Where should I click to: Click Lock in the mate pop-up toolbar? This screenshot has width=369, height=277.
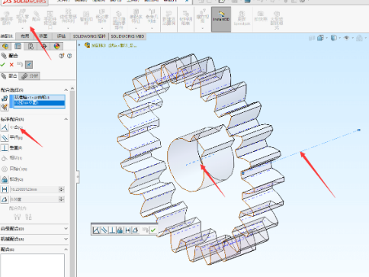coord(120,230)
